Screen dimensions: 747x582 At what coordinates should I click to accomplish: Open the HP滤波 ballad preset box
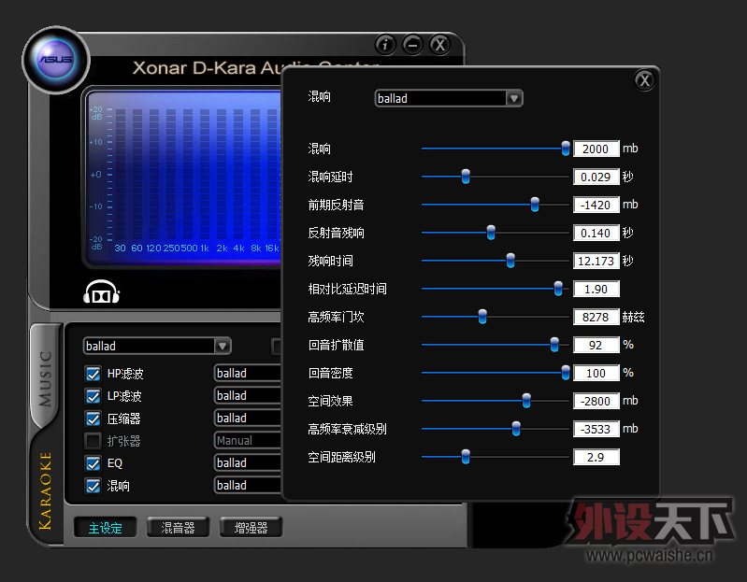248,373
